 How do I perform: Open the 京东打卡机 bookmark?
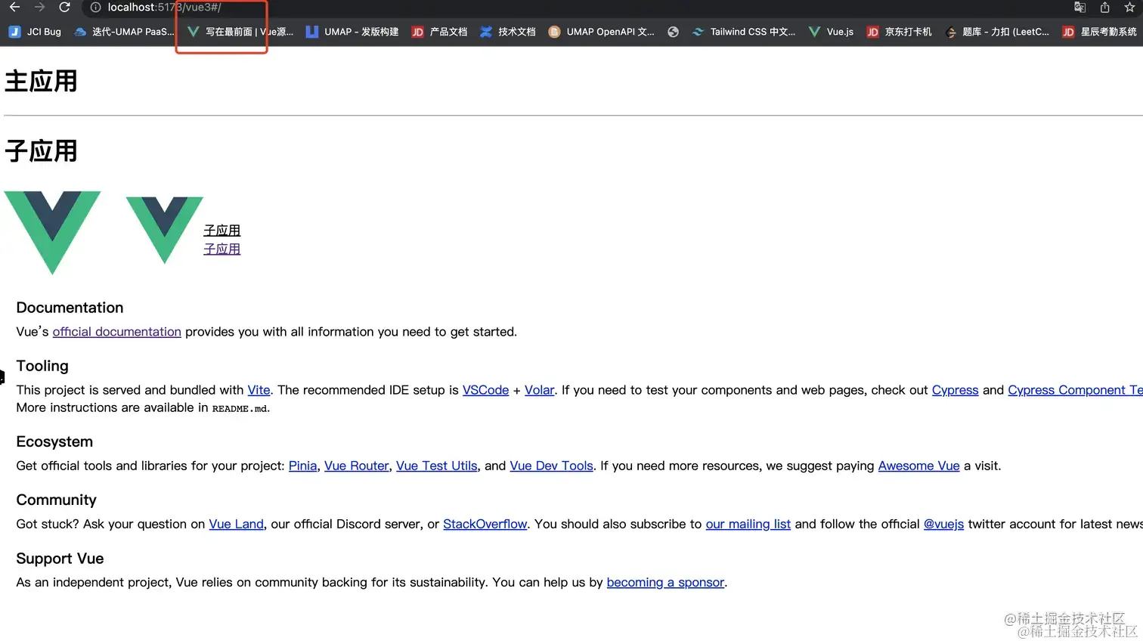899,32
